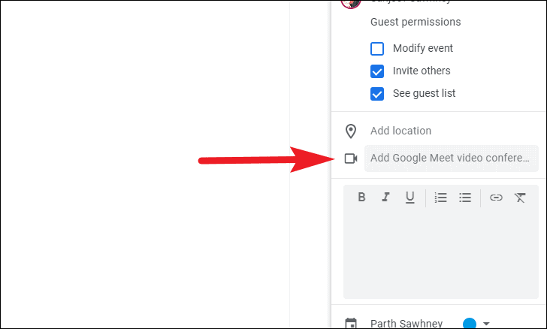Click inside the description text area
The image size is (547, 329).
pyautogui.click(x=441, y=253)
